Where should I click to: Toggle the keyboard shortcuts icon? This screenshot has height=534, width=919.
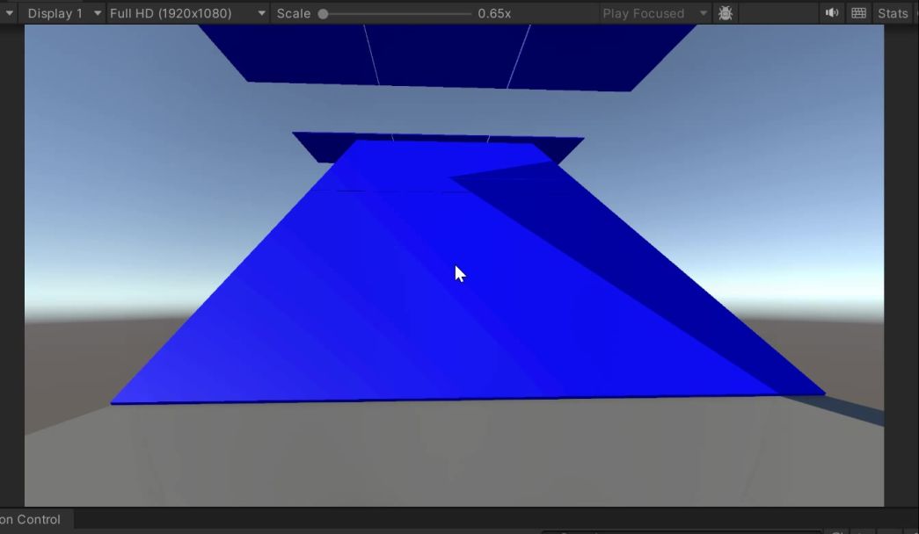pyautogui.click(x=858, y=13)
